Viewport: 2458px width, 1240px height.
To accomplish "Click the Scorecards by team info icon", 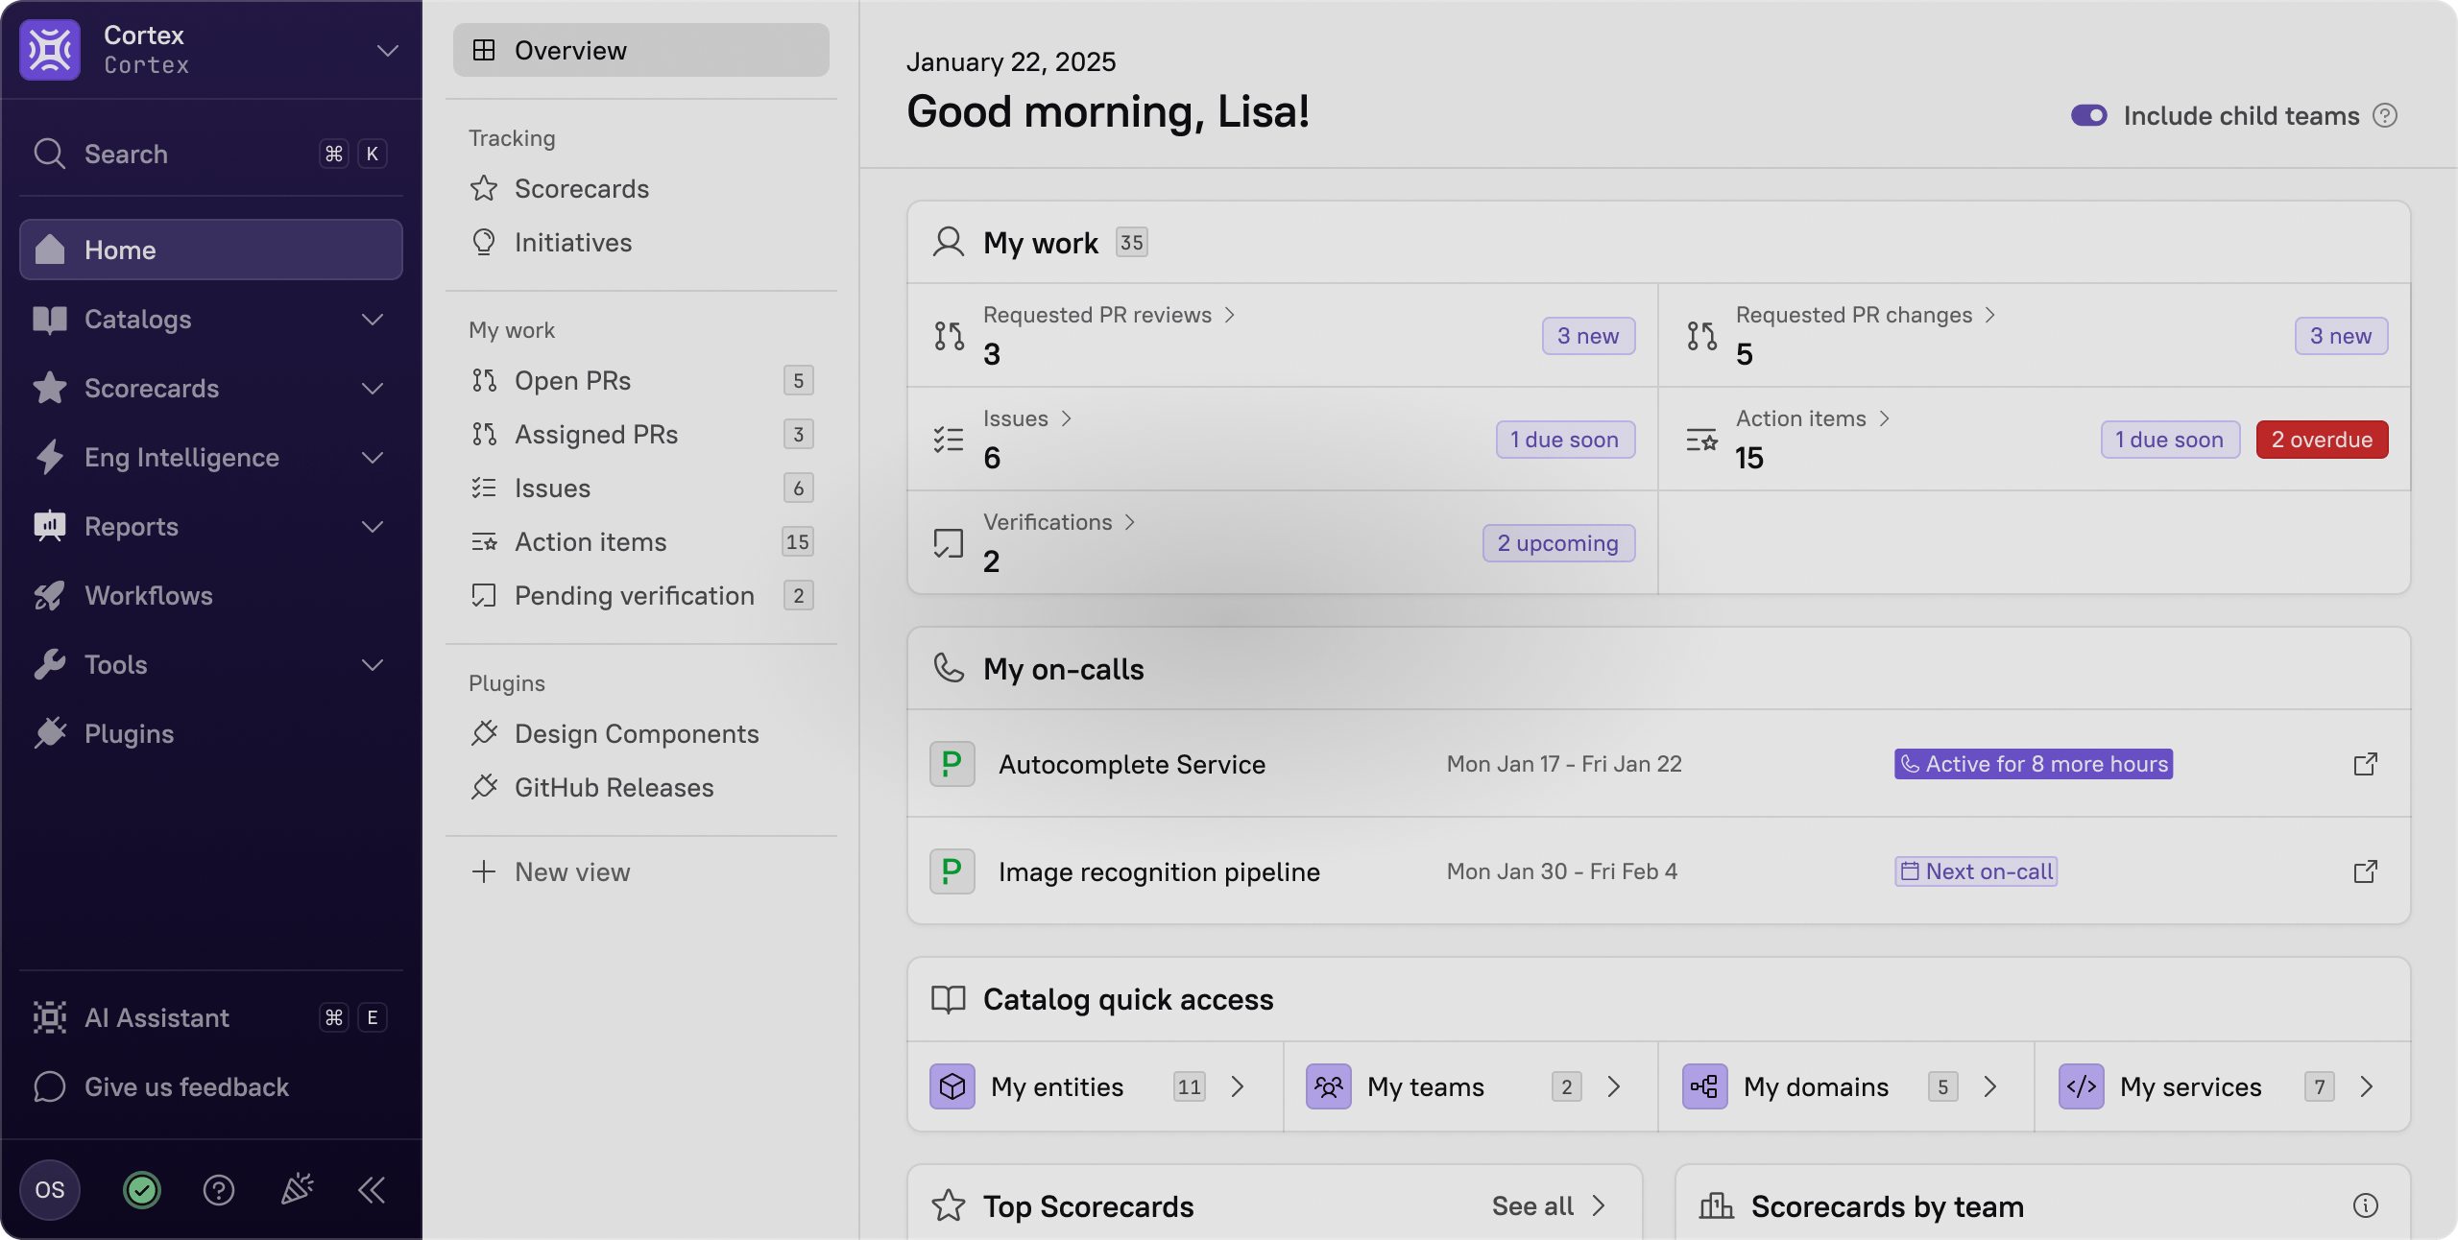I will [x=2365, y=1206].
